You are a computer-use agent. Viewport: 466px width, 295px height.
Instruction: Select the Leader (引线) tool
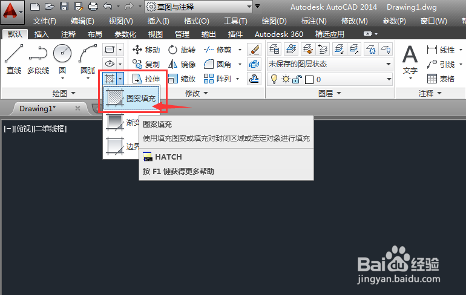click(441, 64)
